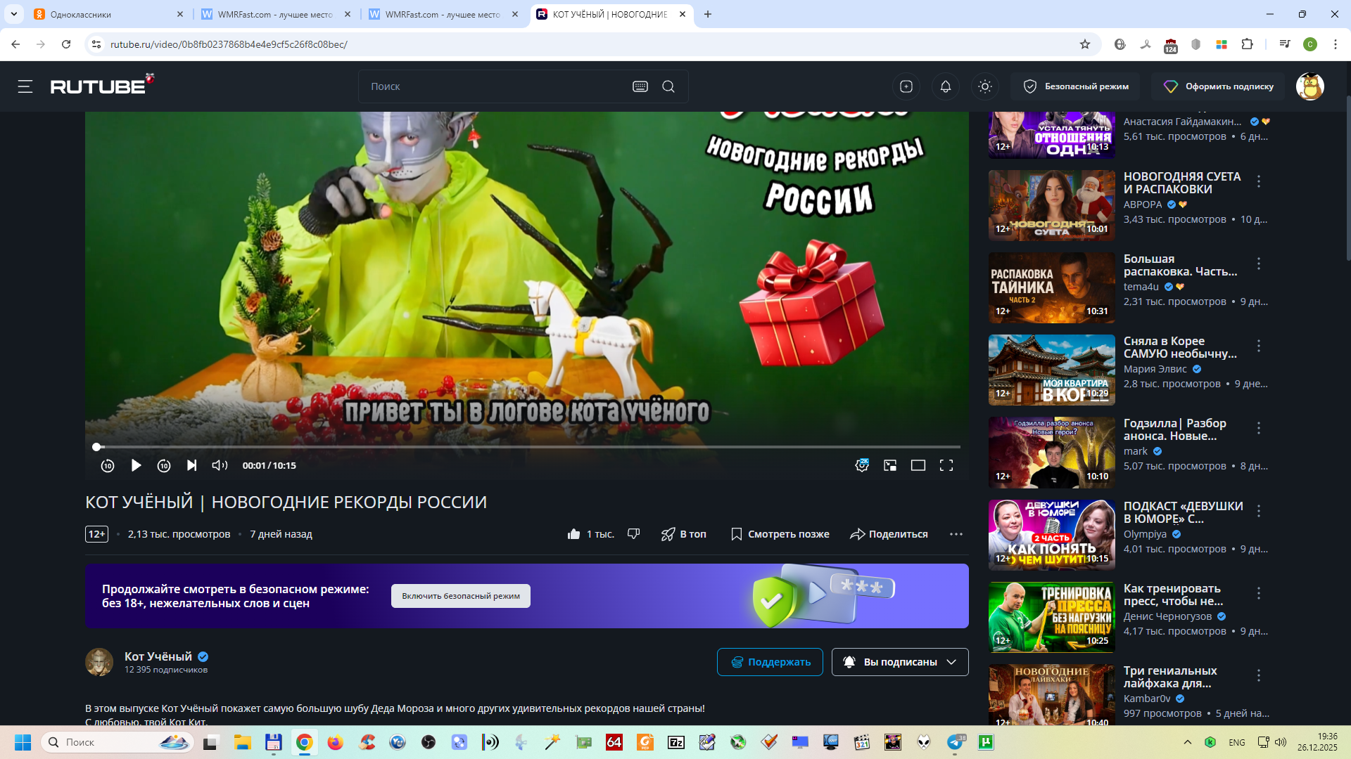Screen dimensions: 1351x759
Task: Click Включить безопасный режим button
Action: pyautogui.click(x=461, y=596)
